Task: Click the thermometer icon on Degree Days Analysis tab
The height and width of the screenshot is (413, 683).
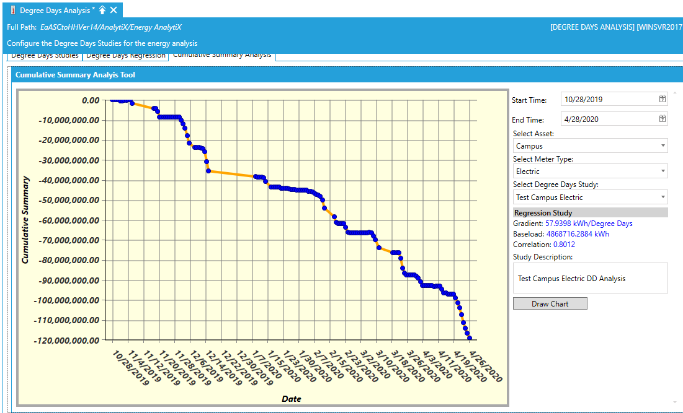Action: 12,10
